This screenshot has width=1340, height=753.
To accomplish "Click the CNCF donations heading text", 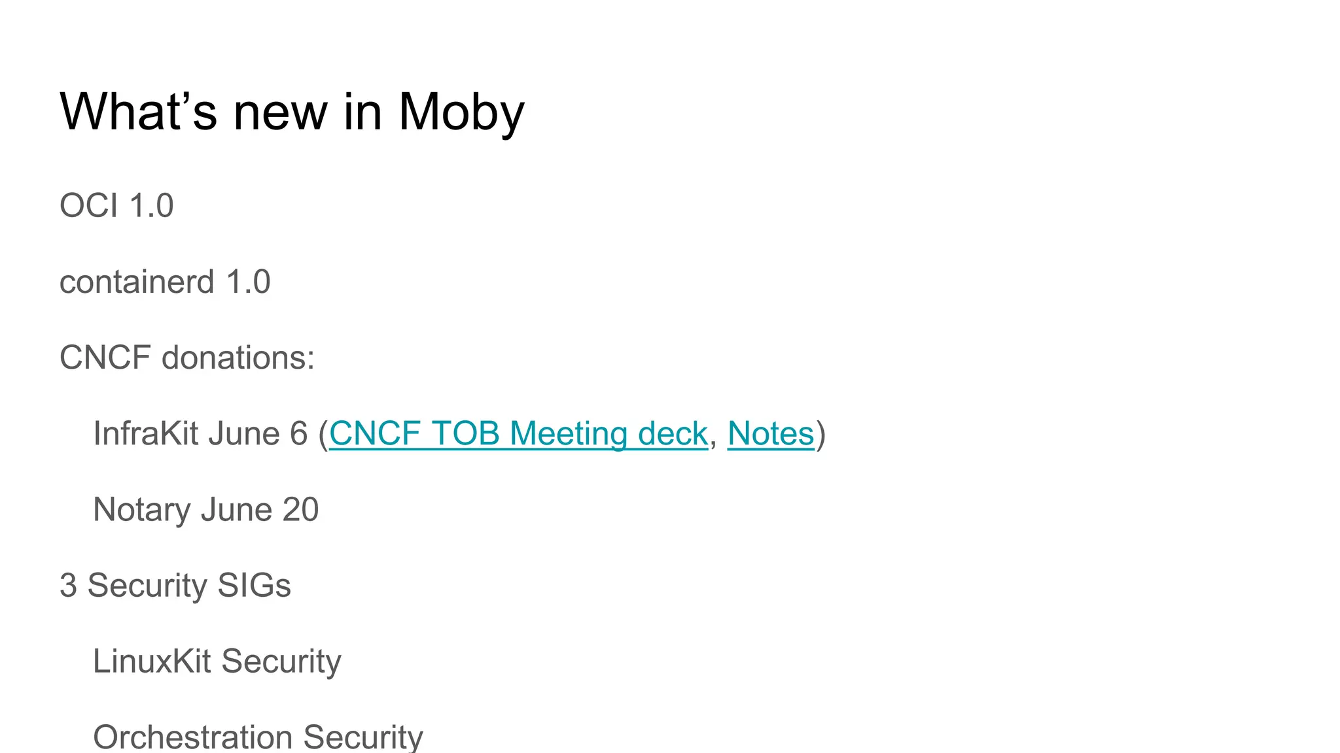I will (187, 358).
